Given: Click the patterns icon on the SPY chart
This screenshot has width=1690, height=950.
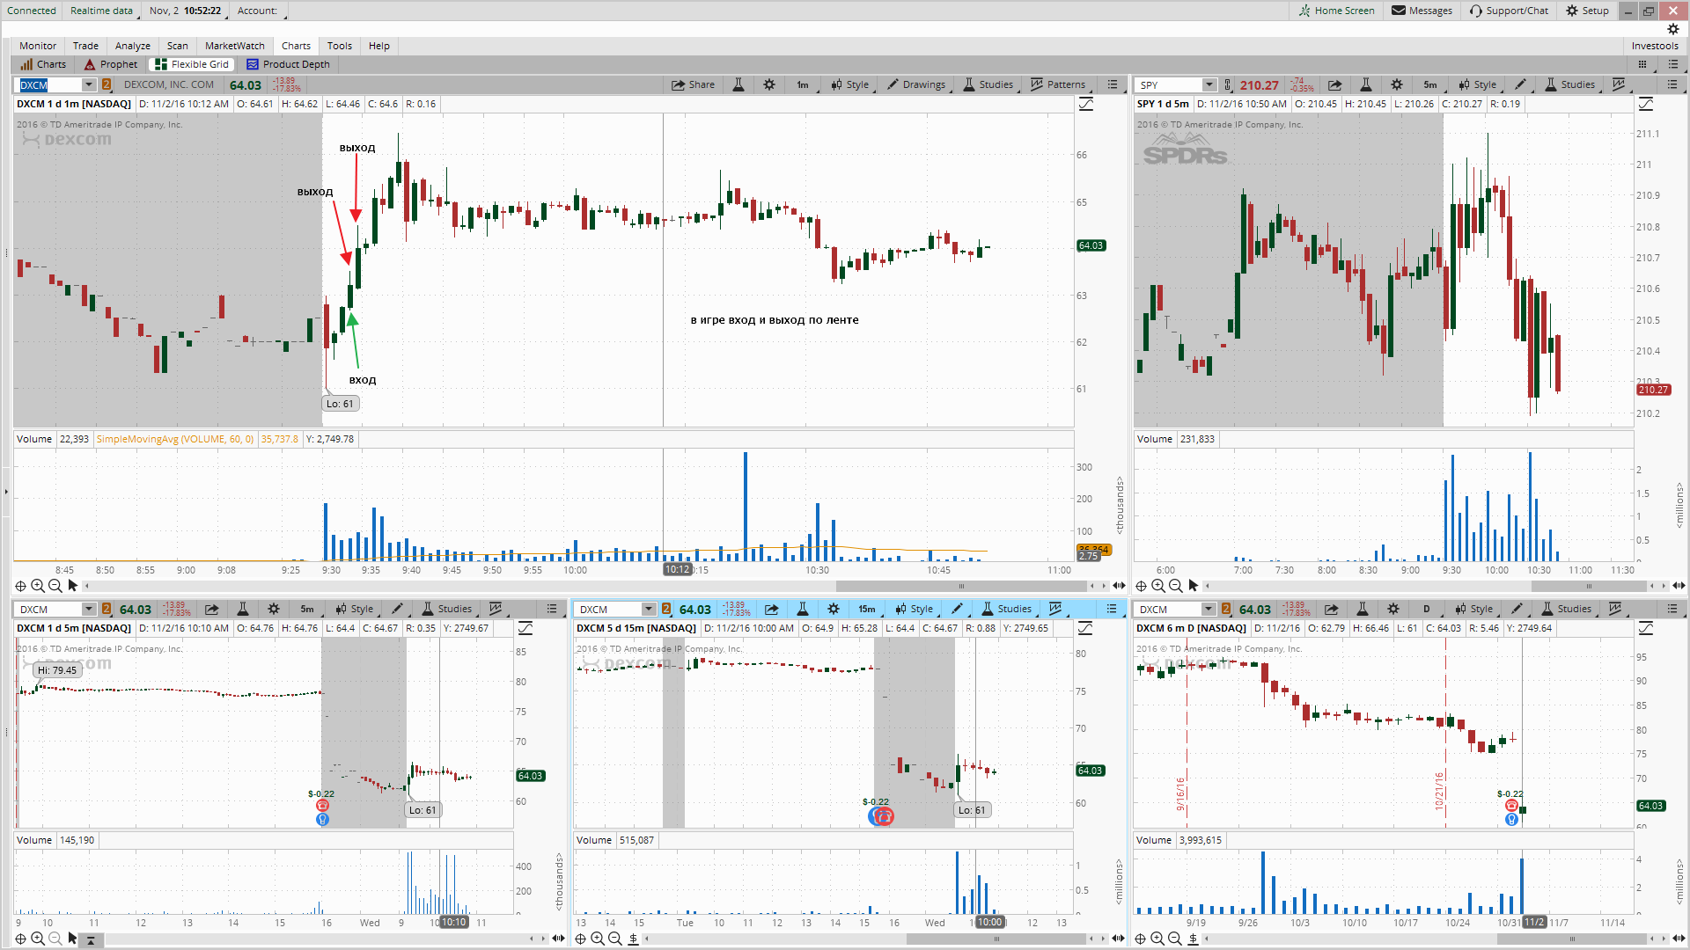Looking at the screenshot, I should pyautogui.click(x=1619, y=84).
